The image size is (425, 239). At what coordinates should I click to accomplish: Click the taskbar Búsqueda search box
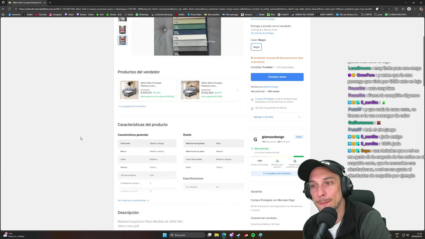coord(187,235)
